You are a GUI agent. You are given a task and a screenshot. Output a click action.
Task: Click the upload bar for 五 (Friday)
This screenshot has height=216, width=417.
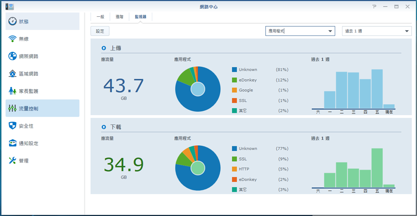(x=377, y=89)
